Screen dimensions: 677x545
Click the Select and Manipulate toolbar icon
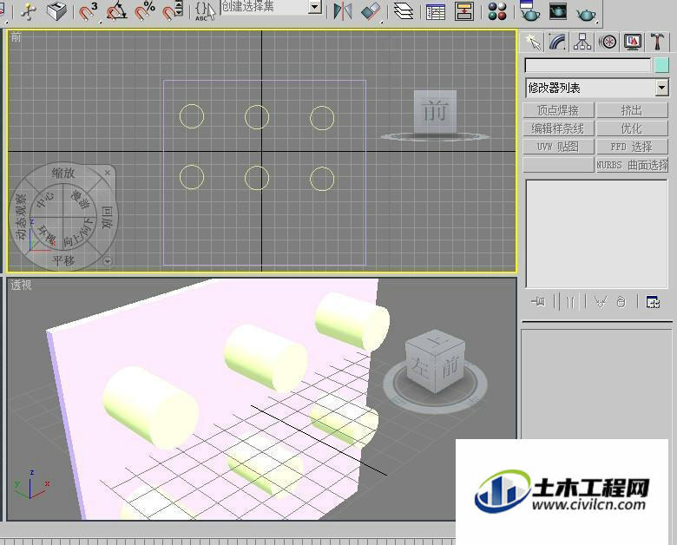tap(29, 11)
